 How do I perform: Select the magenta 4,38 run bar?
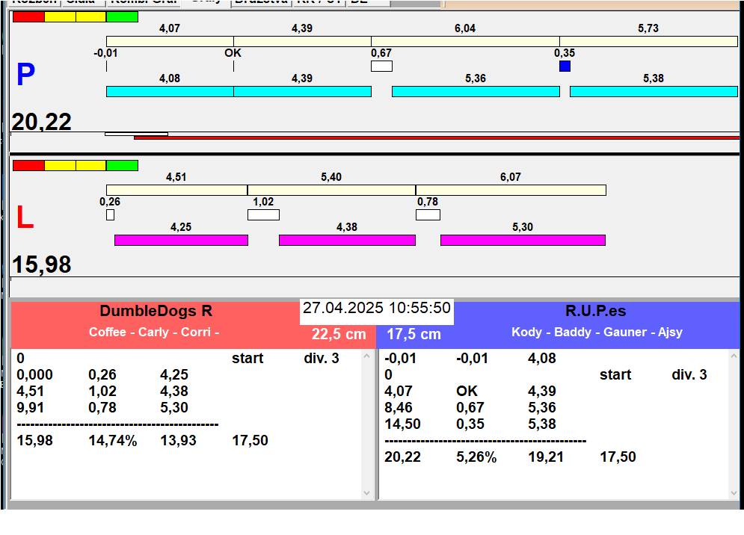click(347, 240)
